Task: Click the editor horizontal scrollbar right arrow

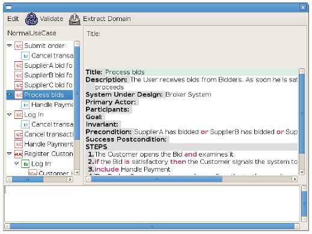Action: 295,179
